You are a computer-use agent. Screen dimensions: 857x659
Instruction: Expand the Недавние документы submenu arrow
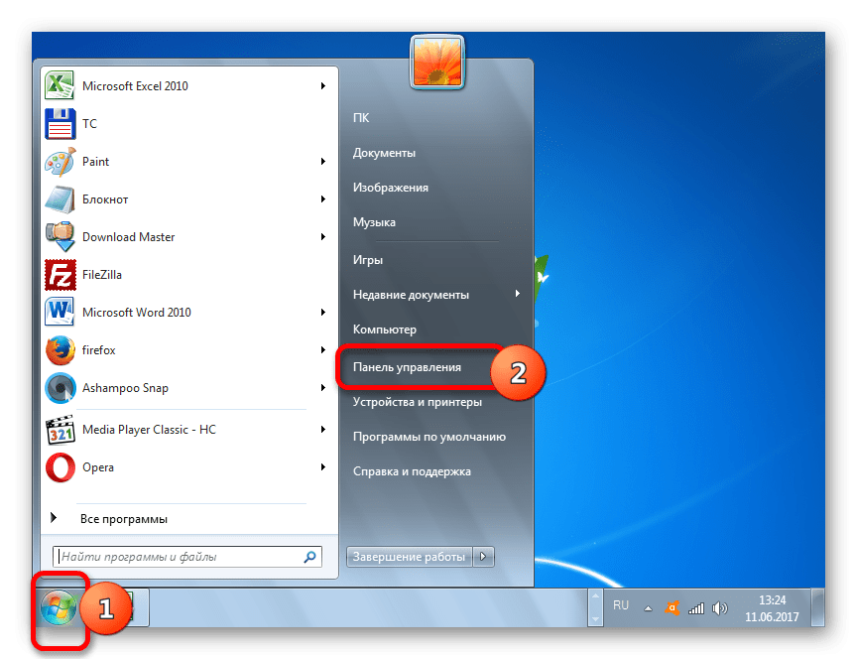[x=517, y=294]
